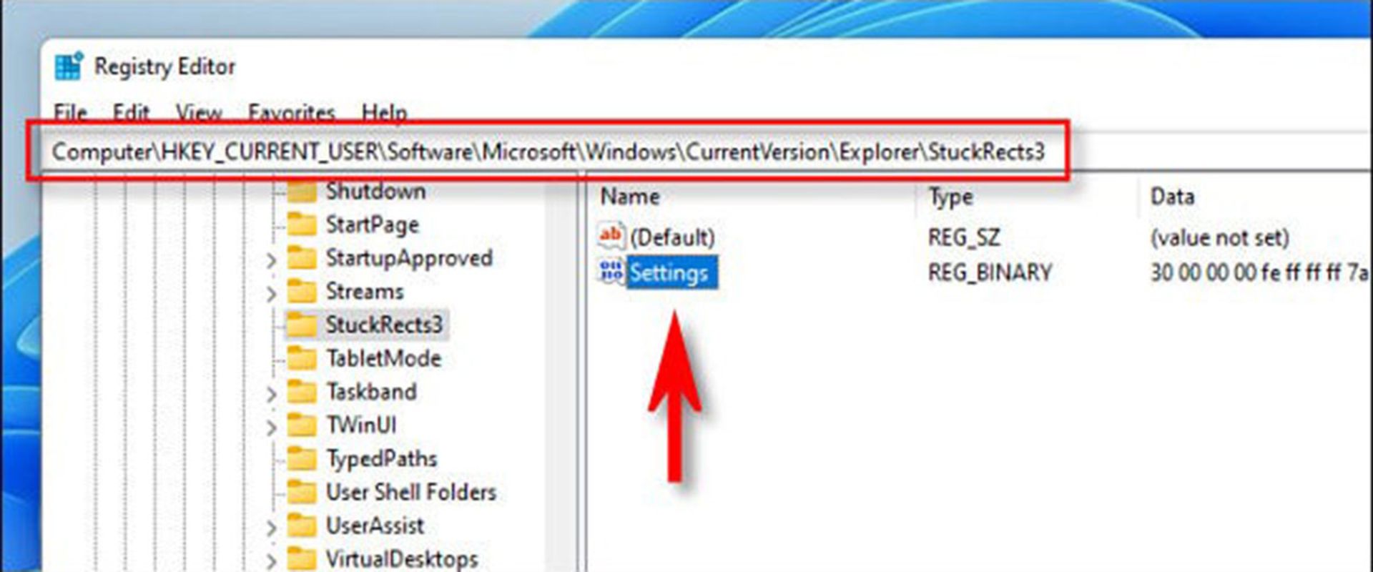This screenshot has width=1373, height=572.
Task: Select the TypedPaths key label
Action: (381, 459)
